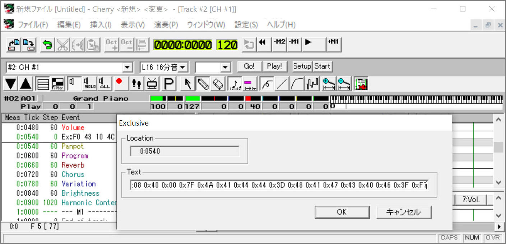Open the #2: CH #1 track dropdown
506x244 pixels.
coord(127,67)
